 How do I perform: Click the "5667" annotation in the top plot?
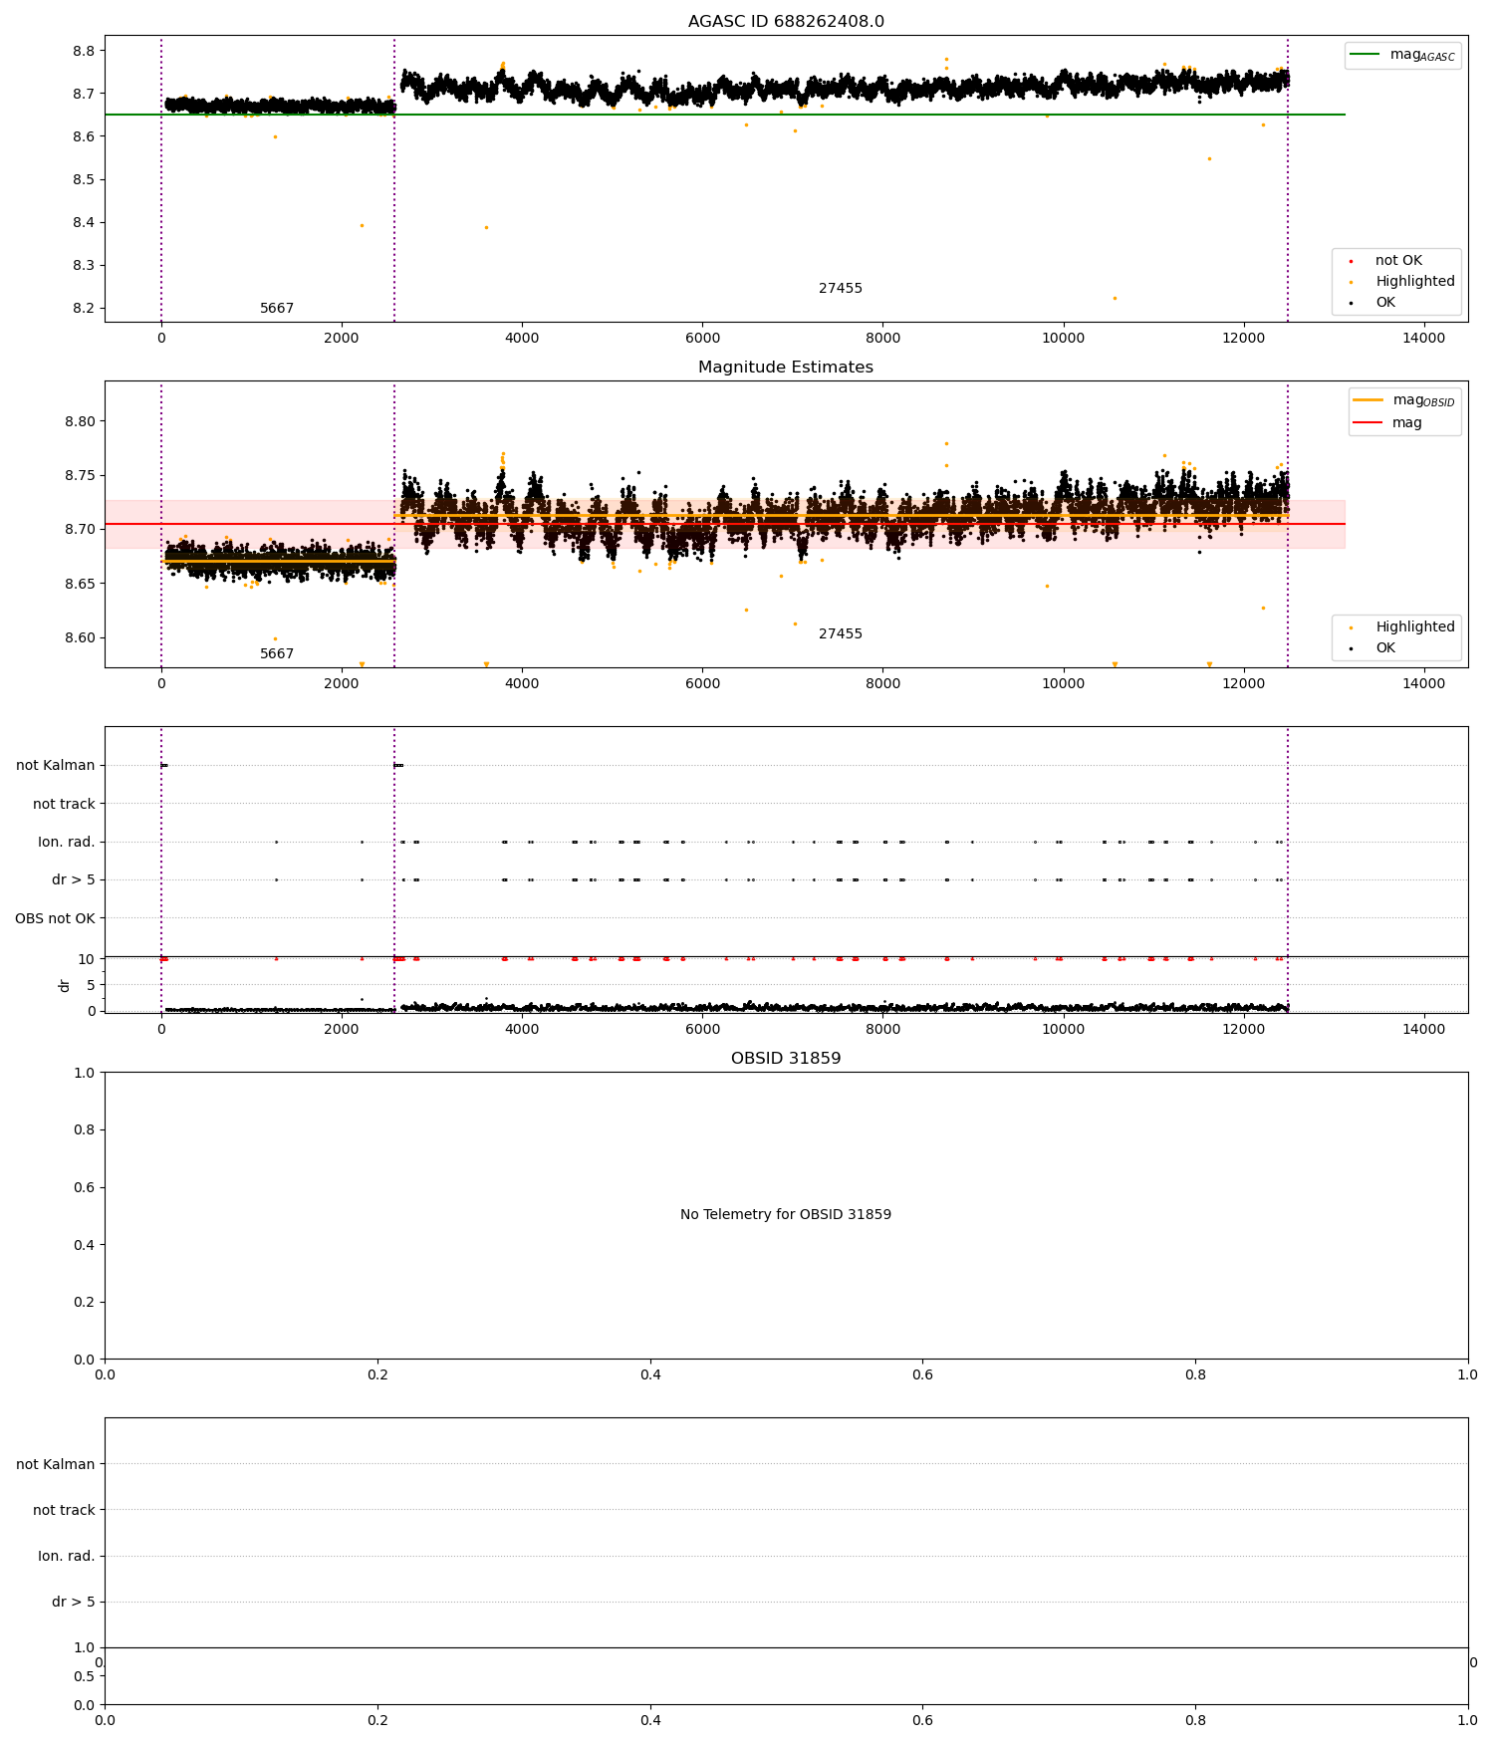click(277, 309)
